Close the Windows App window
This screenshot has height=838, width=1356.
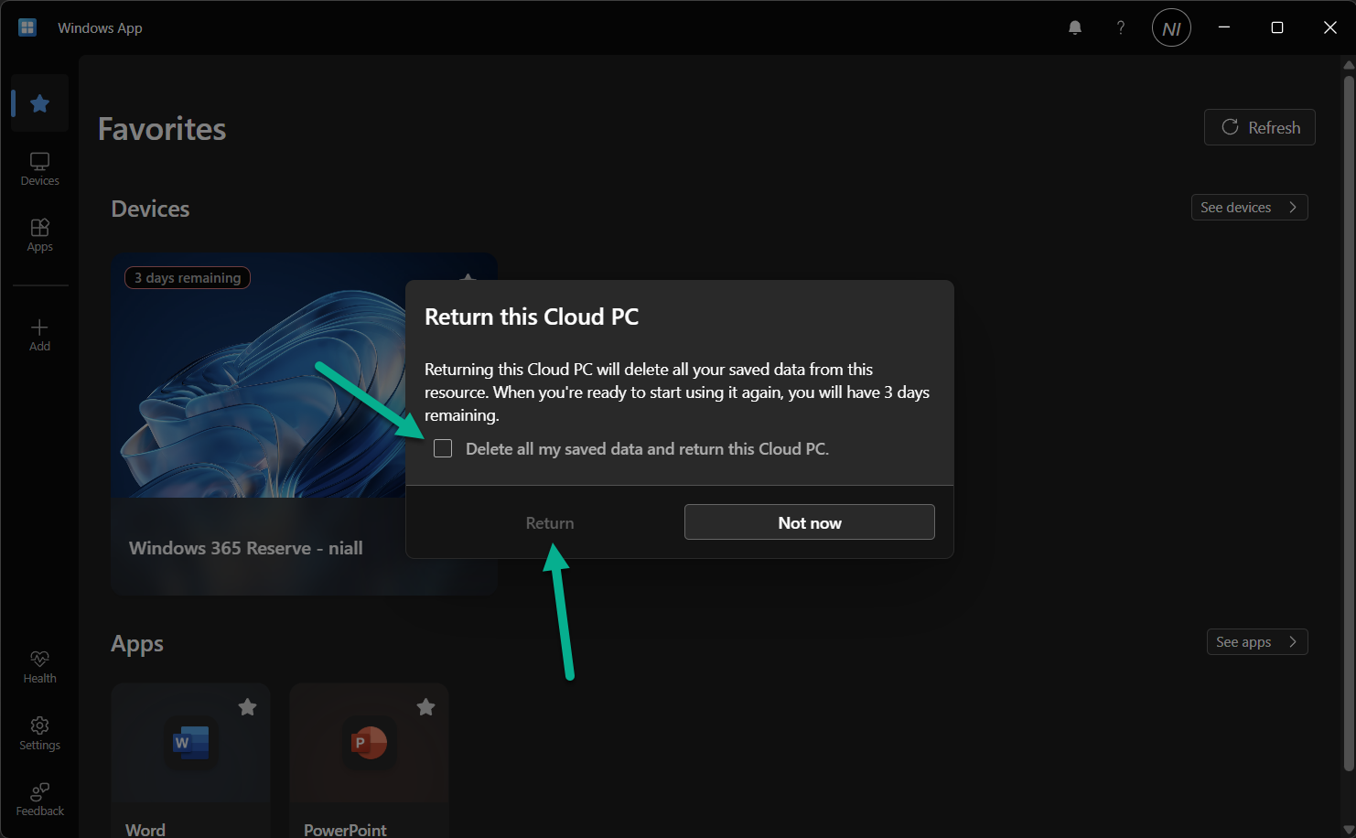pos(1330,27)
